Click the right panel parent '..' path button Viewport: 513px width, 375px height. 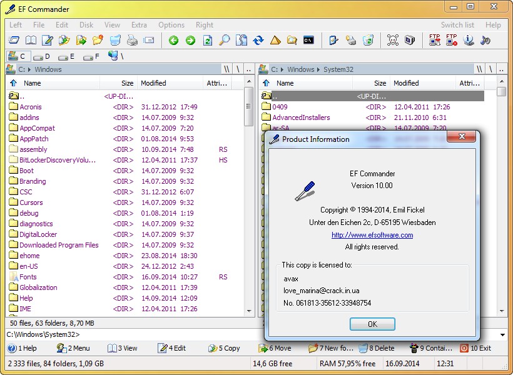click(501, 69)
